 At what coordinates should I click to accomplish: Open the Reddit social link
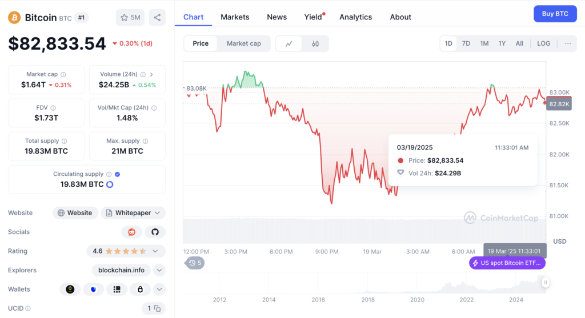point(132,232)
